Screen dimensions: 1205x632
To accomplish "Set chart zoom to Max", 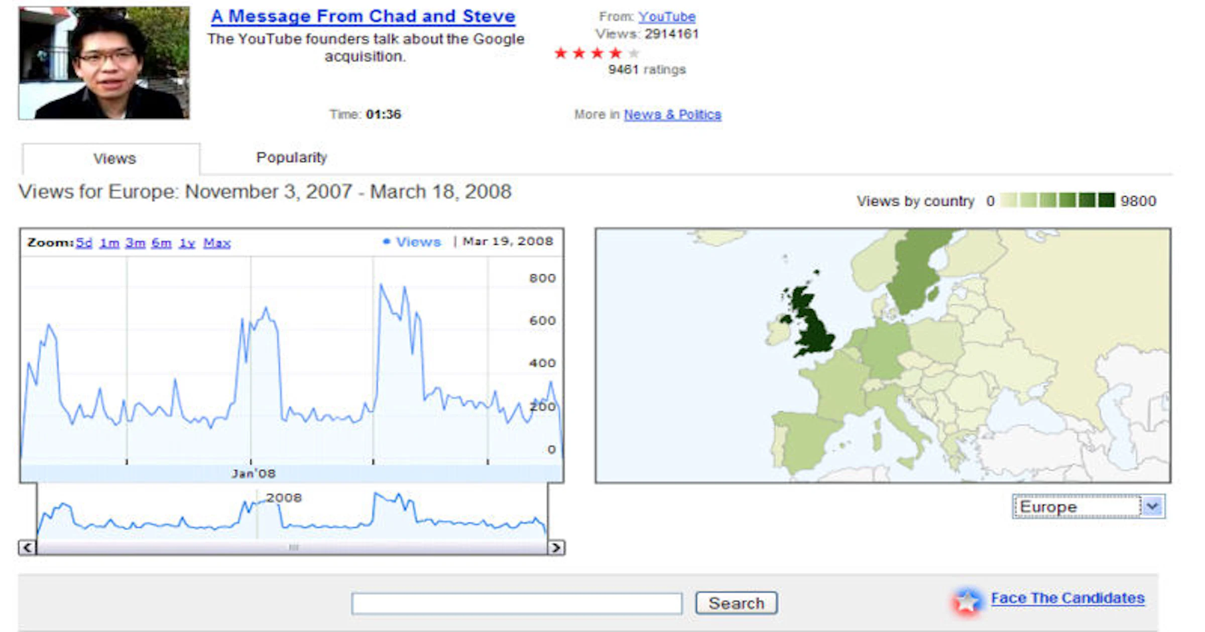I will 217,243.
